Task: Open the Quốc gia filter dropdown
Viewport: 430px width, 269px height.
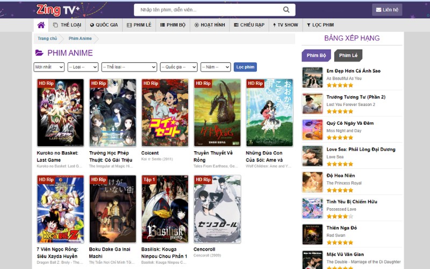Action: [178, 67]
